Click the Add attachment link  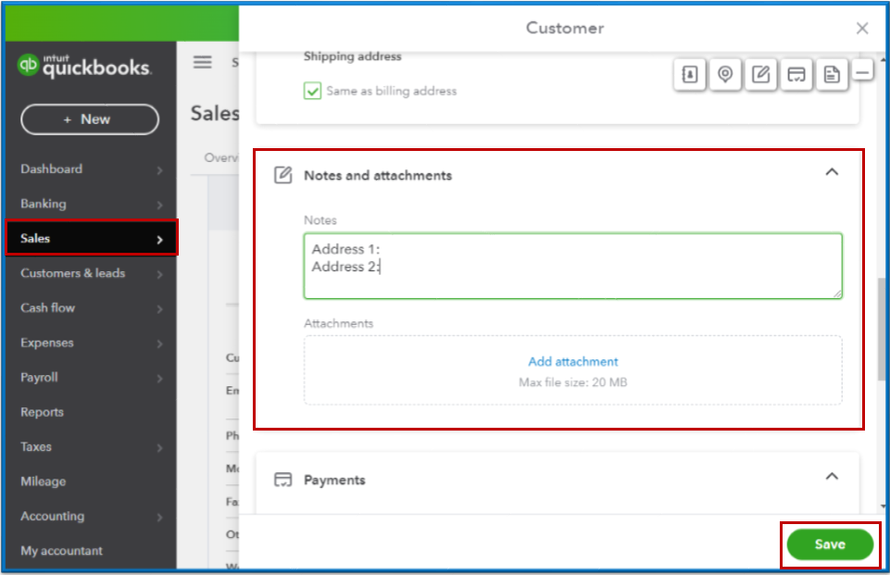pos(572,361)
